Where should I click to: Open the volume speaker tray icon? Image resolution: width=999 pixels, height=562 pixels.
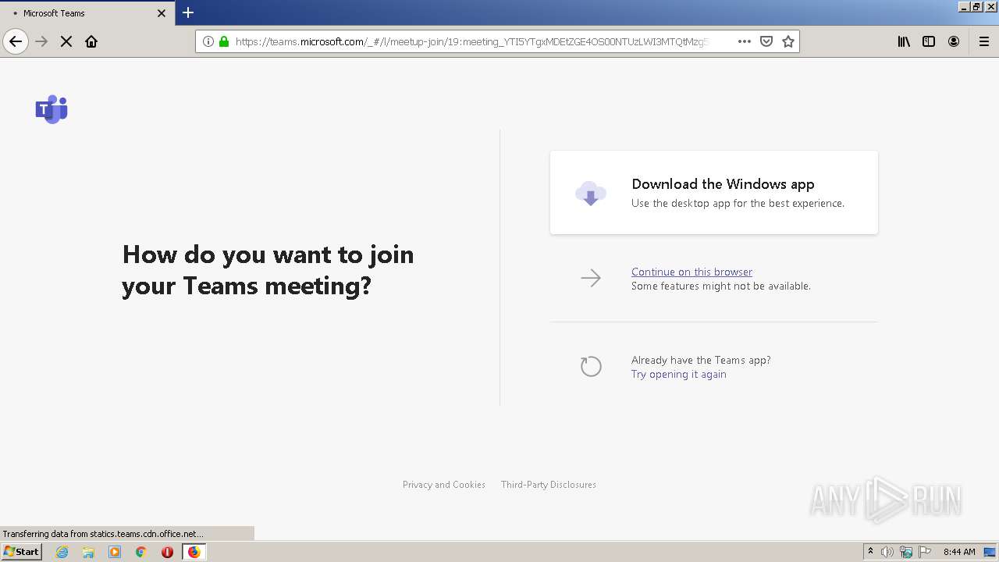[x=887, y=552]
